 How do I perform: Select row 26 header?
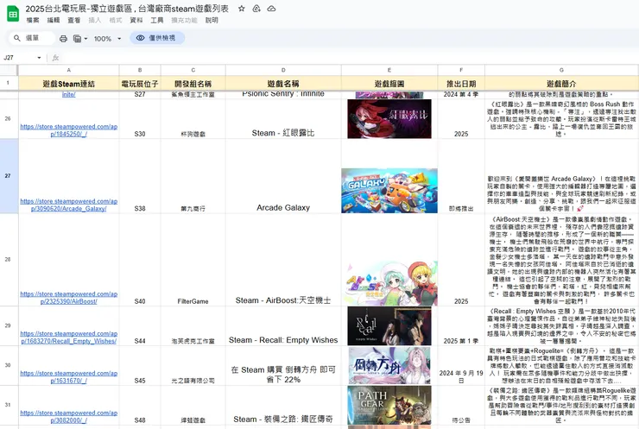[8, 118]
